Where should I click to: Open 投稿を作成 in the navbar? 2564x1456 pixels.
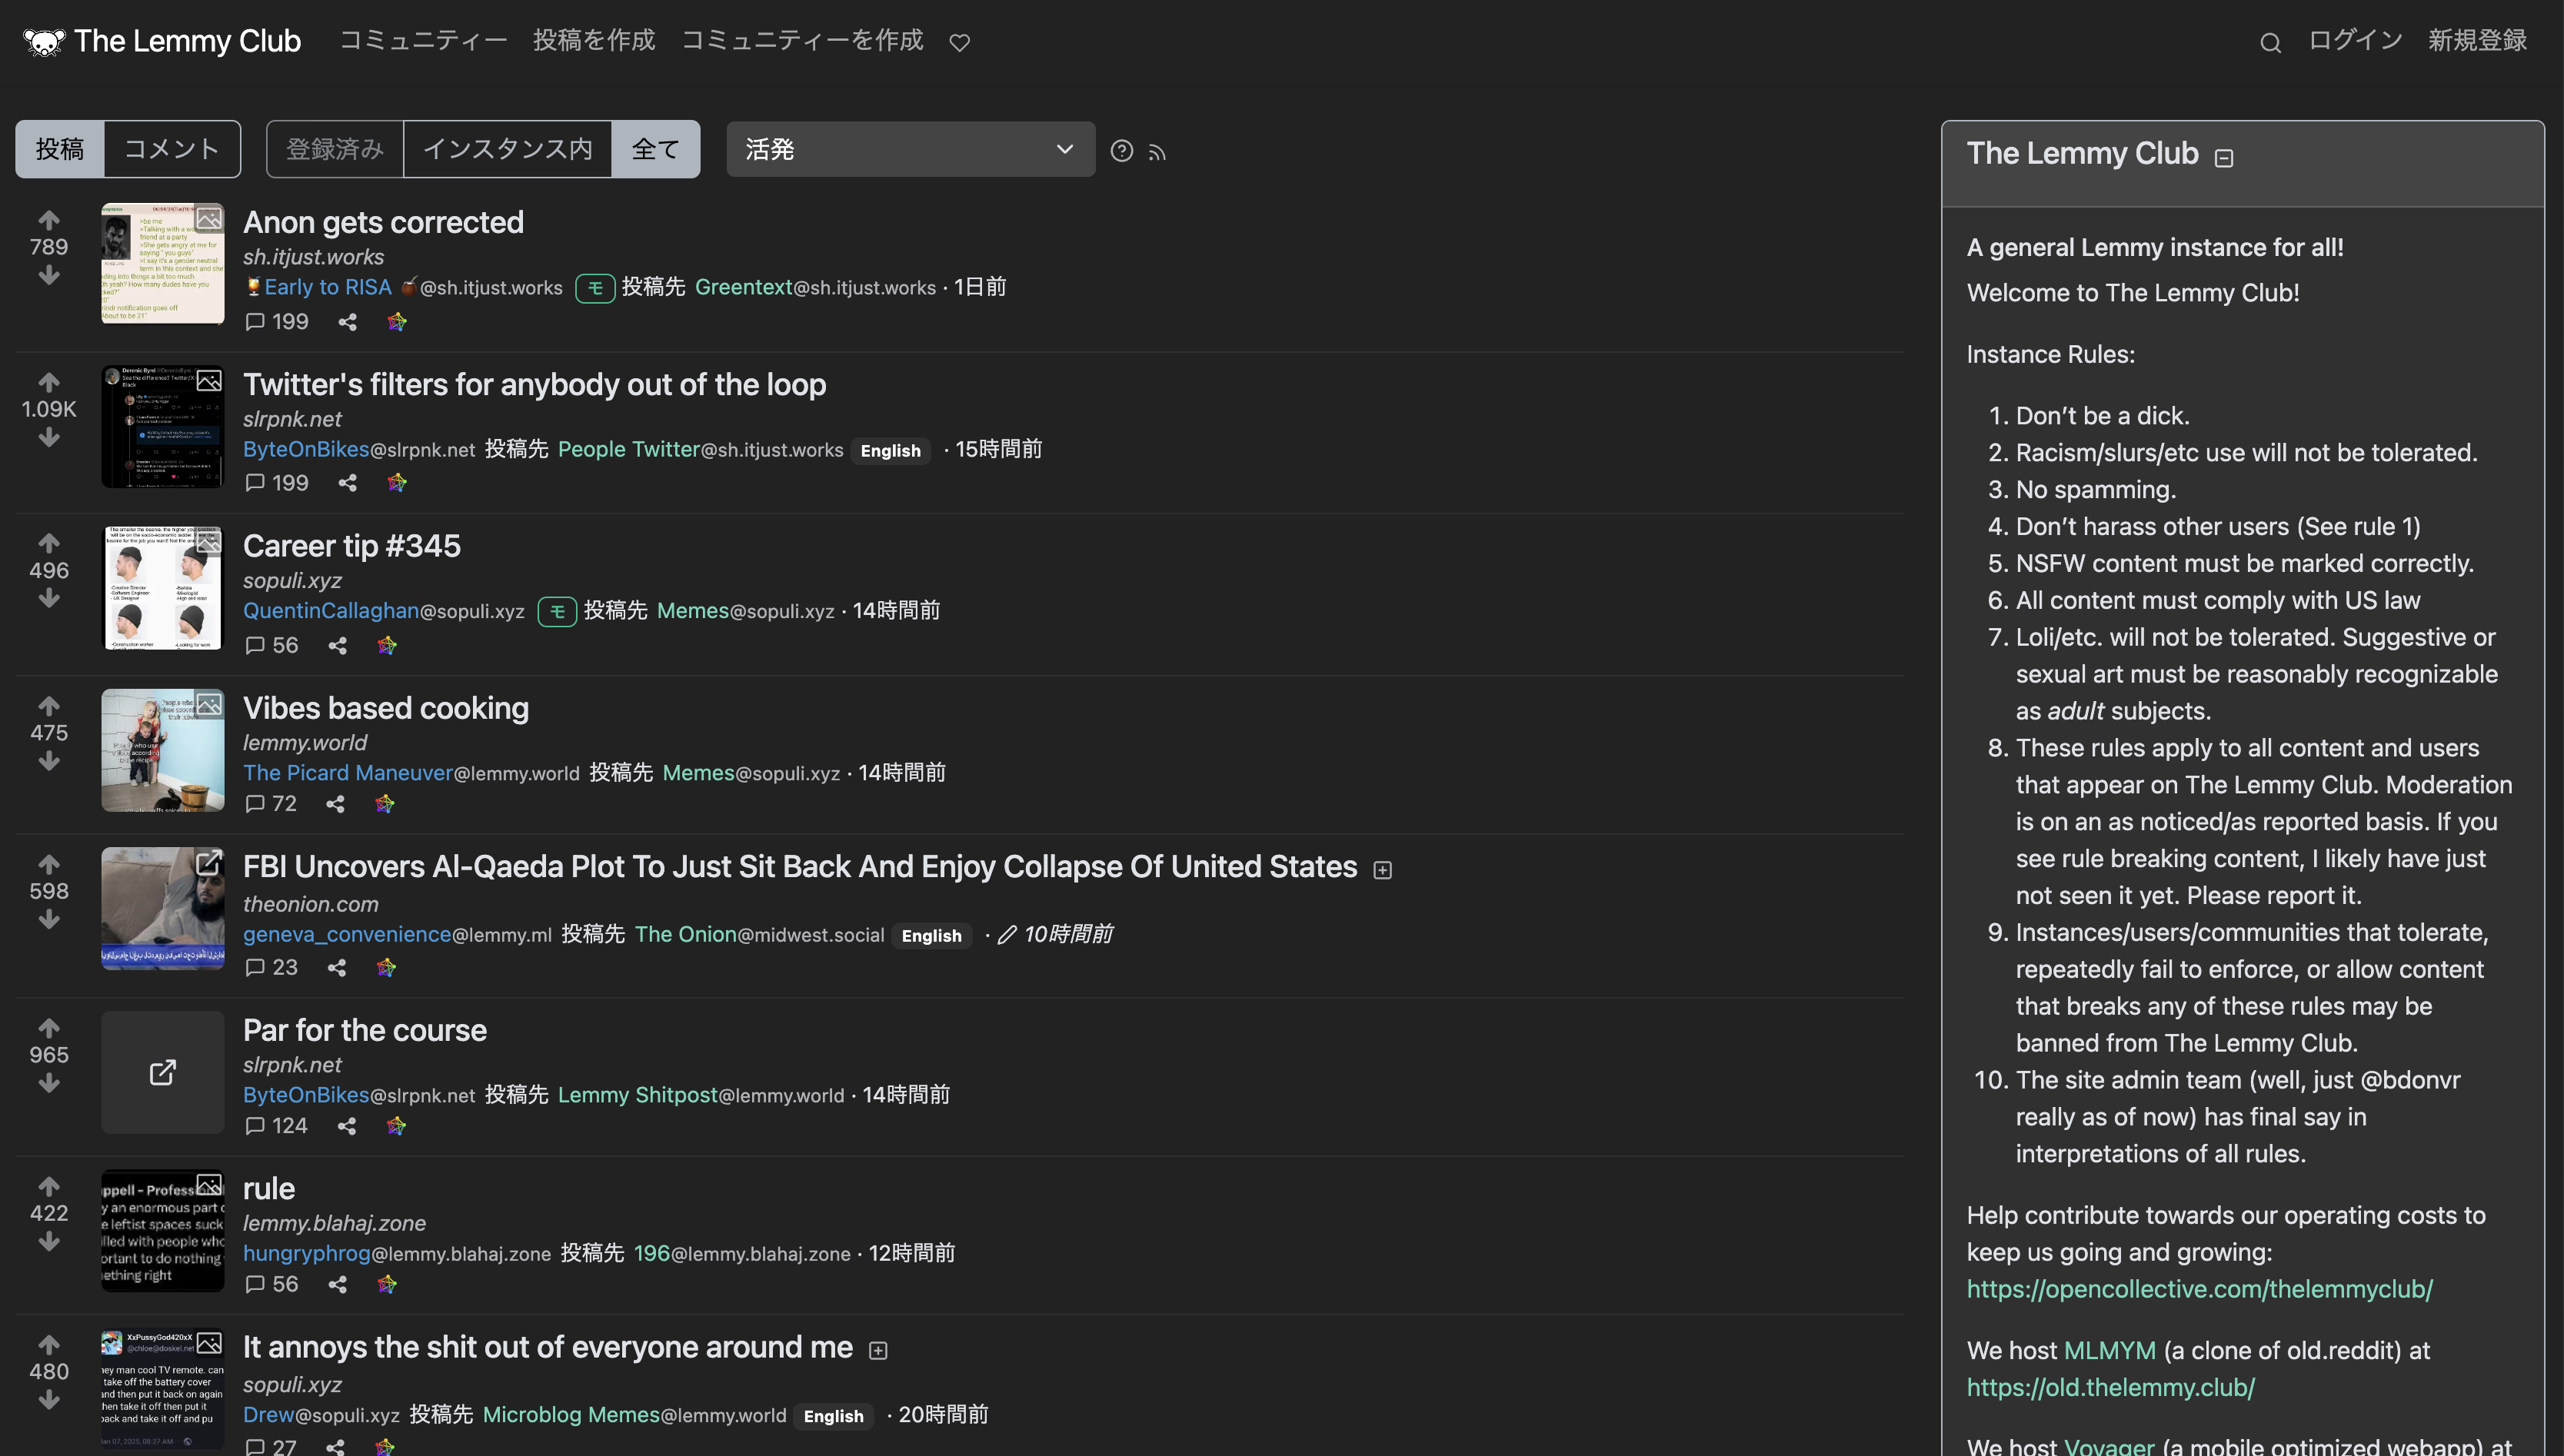coord(594,40)
